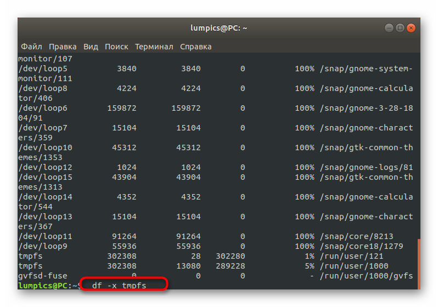Click the 289228 available value
This screenshot has width=438, height=307.
pyautogui.click(x=231, y=266)
